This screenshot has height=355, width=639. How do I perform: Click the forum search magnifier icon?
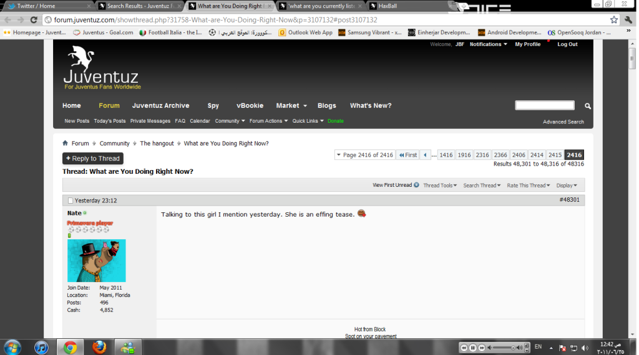tap(588, 106)
